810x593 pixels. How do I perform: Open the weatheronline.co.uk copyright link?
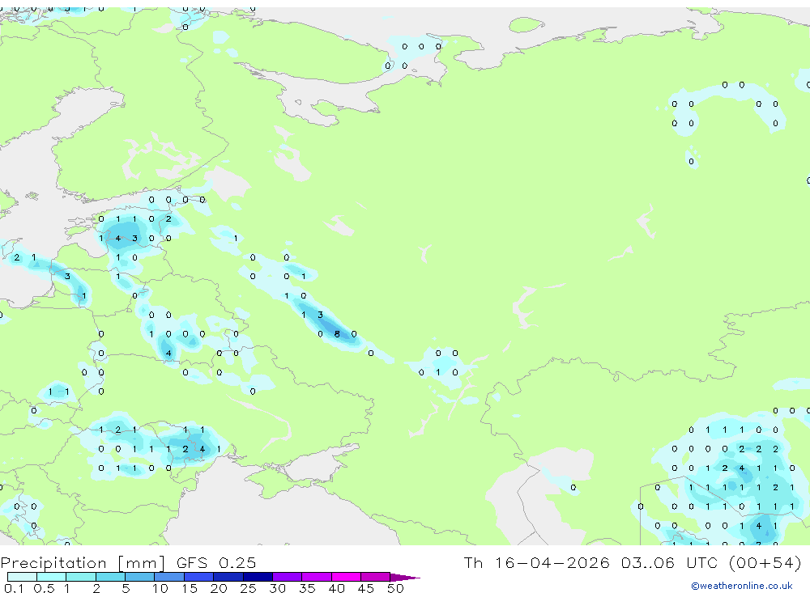(742, 586)
